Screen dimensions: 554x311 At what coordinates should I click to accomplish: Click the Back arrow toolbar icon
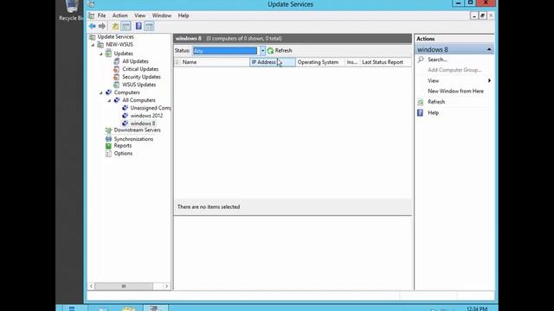[93, 26]
